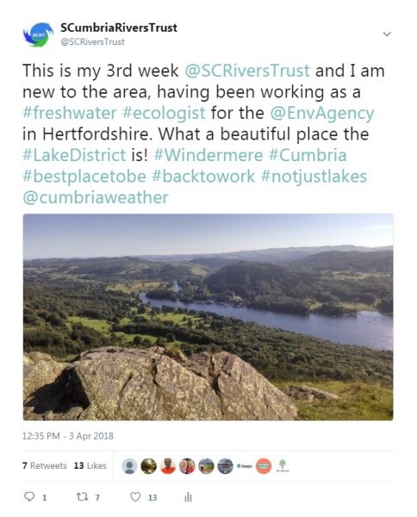Click the retweet arrows icon
The image size is (417, 517).
click(81, 496)
